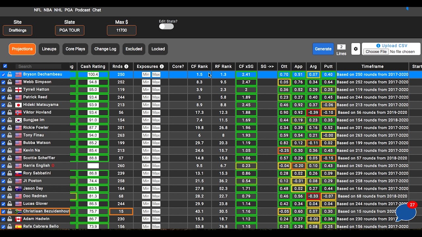The image size is (422, 237).
Task: Click the lock icon for Jt Poston
Action: 10,181
